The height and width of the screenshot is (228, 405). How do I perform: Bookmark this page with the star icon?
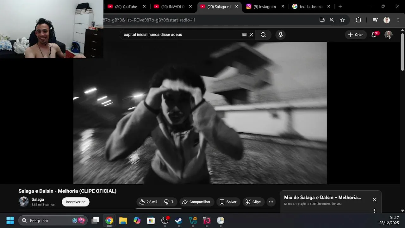(342, 20)
